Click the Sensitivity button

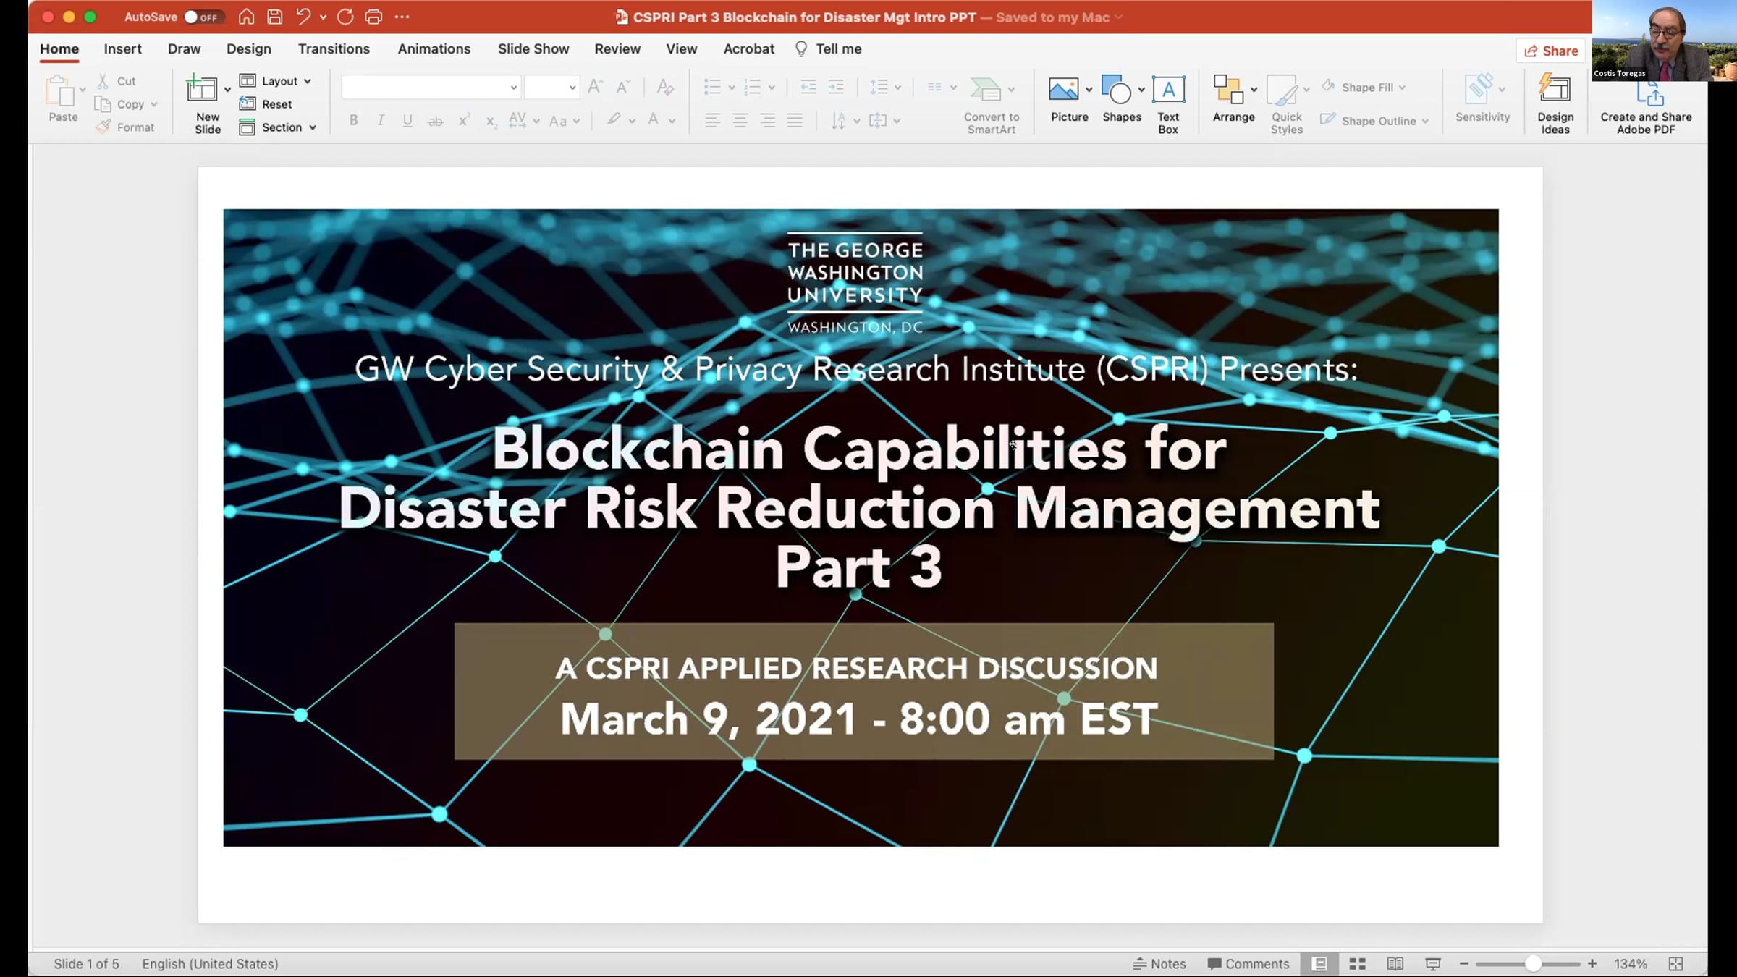point(1482,98)
